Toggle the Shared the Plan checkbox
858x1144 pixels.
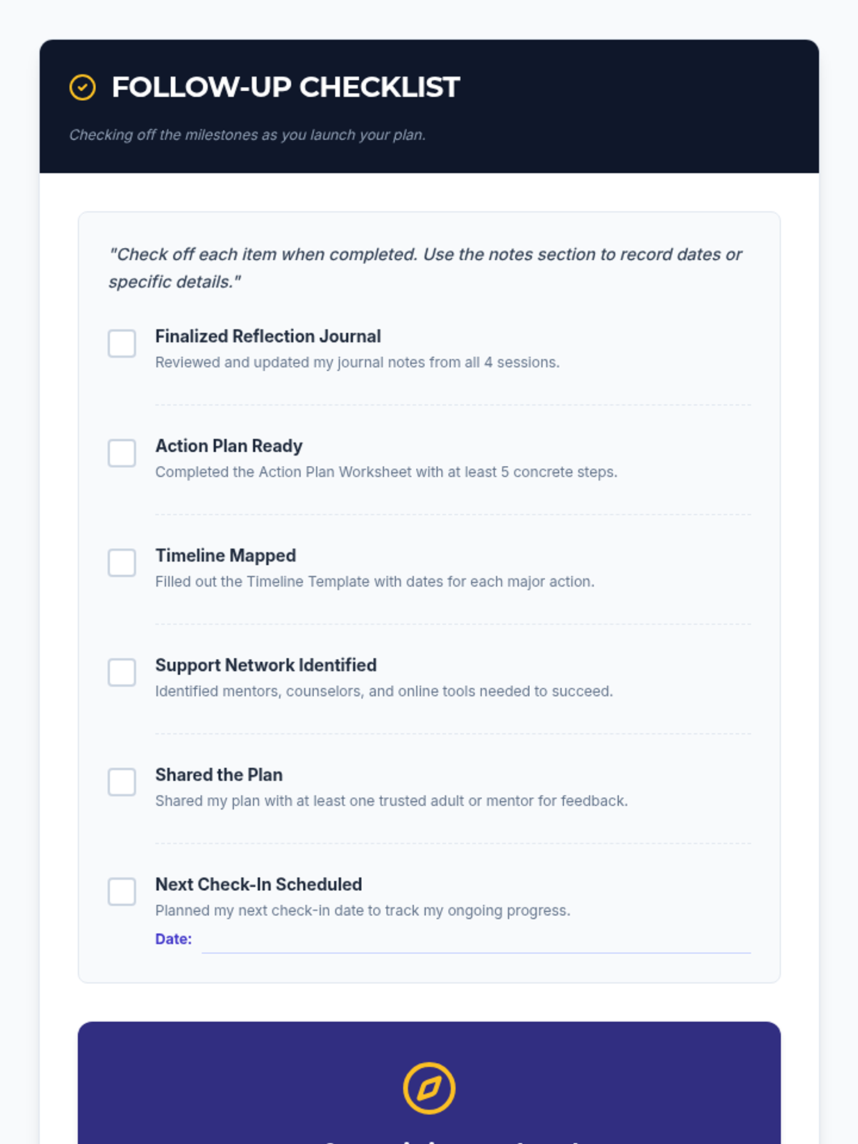(122, 782)
